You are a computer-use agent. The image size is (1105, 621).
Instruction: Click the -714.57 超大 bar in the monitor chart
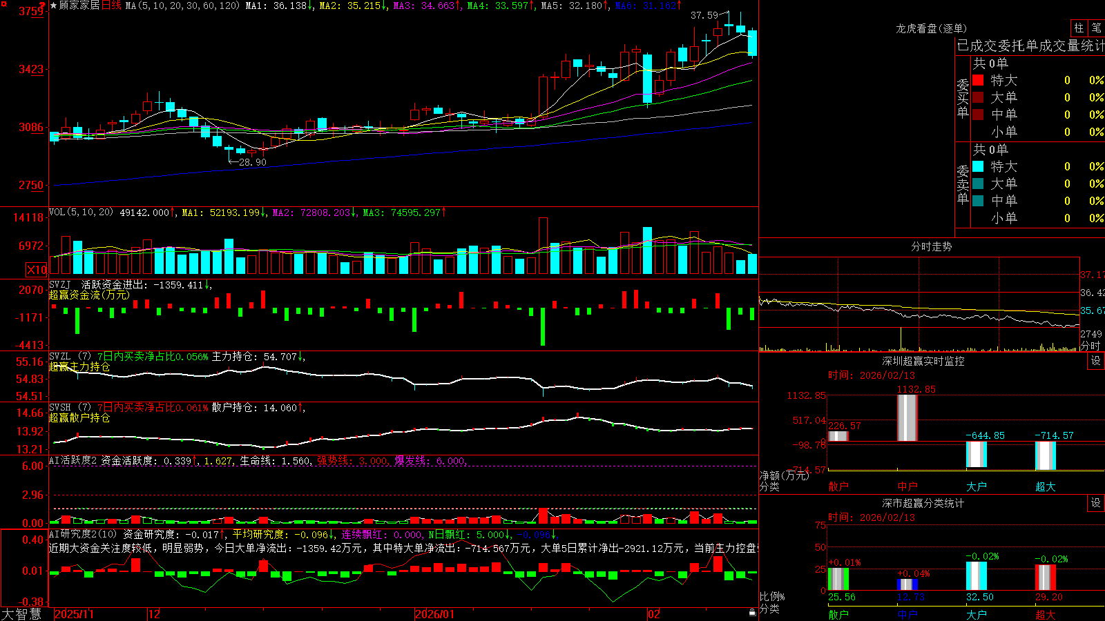(1046, 455)
